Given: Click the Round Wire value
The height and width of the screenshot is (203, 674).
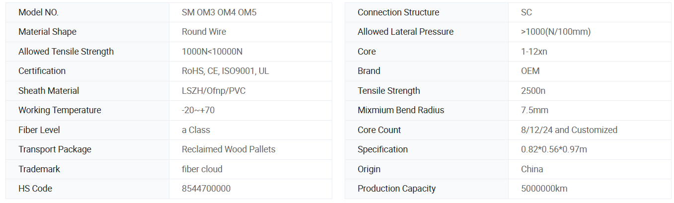Looking at the screenshot, I should (204, 32).
